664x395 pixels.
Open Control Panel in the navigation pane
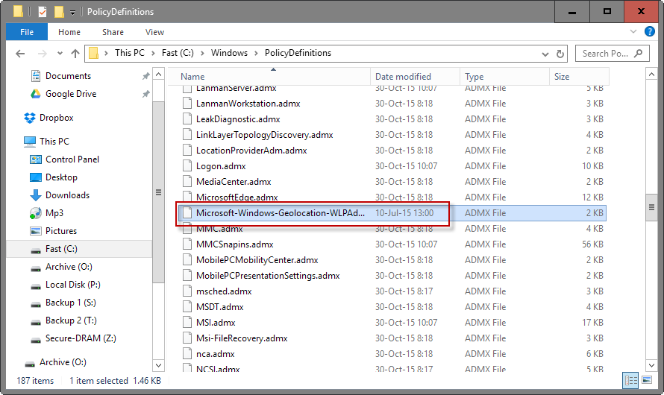coord(72,159)
